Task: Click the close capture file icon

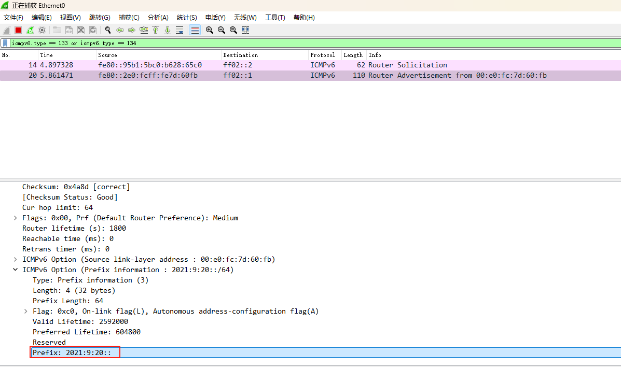Action: click(81, 30)
